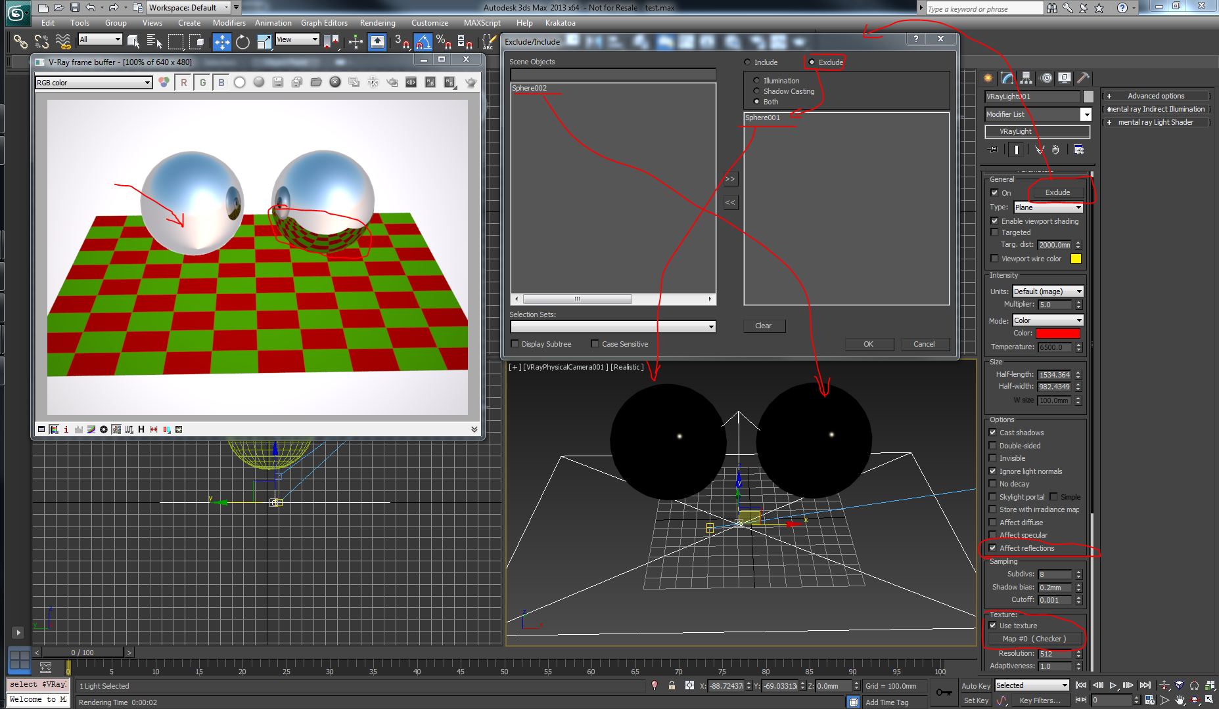This screenshot has width=1219, height=709.
Task: Click the Exclude button in General group
Action: tap(1057, 192)
